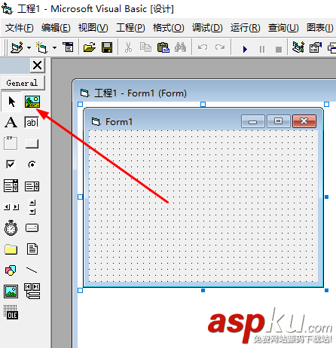Click the Break pause button
The image size is (336, 348).
point(262,49)
